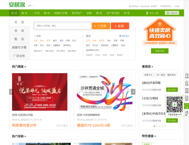
Task: Click the 地图找房 map pin icon
Action: (120, 36)
